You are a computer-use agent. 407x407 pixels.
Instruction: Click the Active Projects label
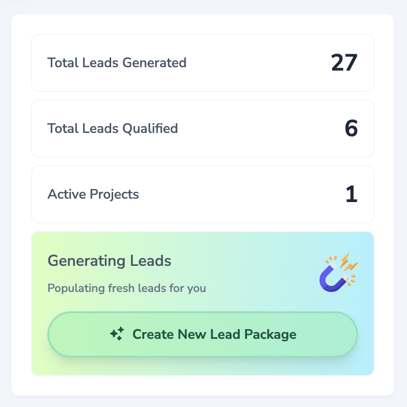coord(93,194)
